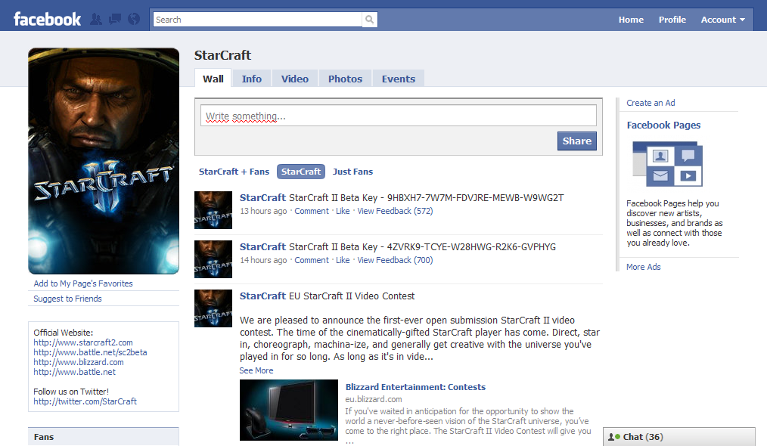Image resolution: width=767 pixels, height=446 pixels.
Task: Open the twitter.com/StarCraft link
Action: pyautogui.click(x=85, y=401)
